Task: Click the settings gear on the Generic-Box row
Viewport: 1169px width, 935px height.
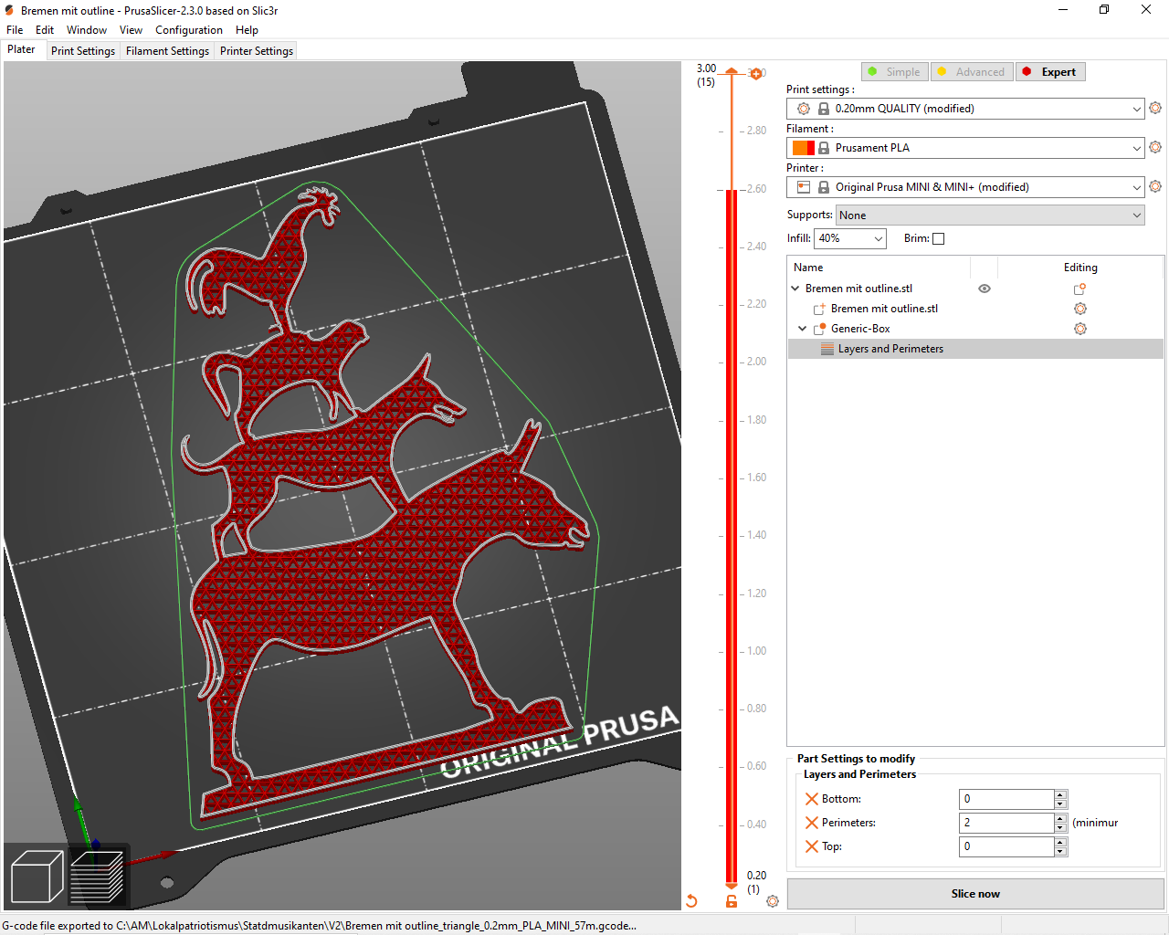Action: [1080, 329]
